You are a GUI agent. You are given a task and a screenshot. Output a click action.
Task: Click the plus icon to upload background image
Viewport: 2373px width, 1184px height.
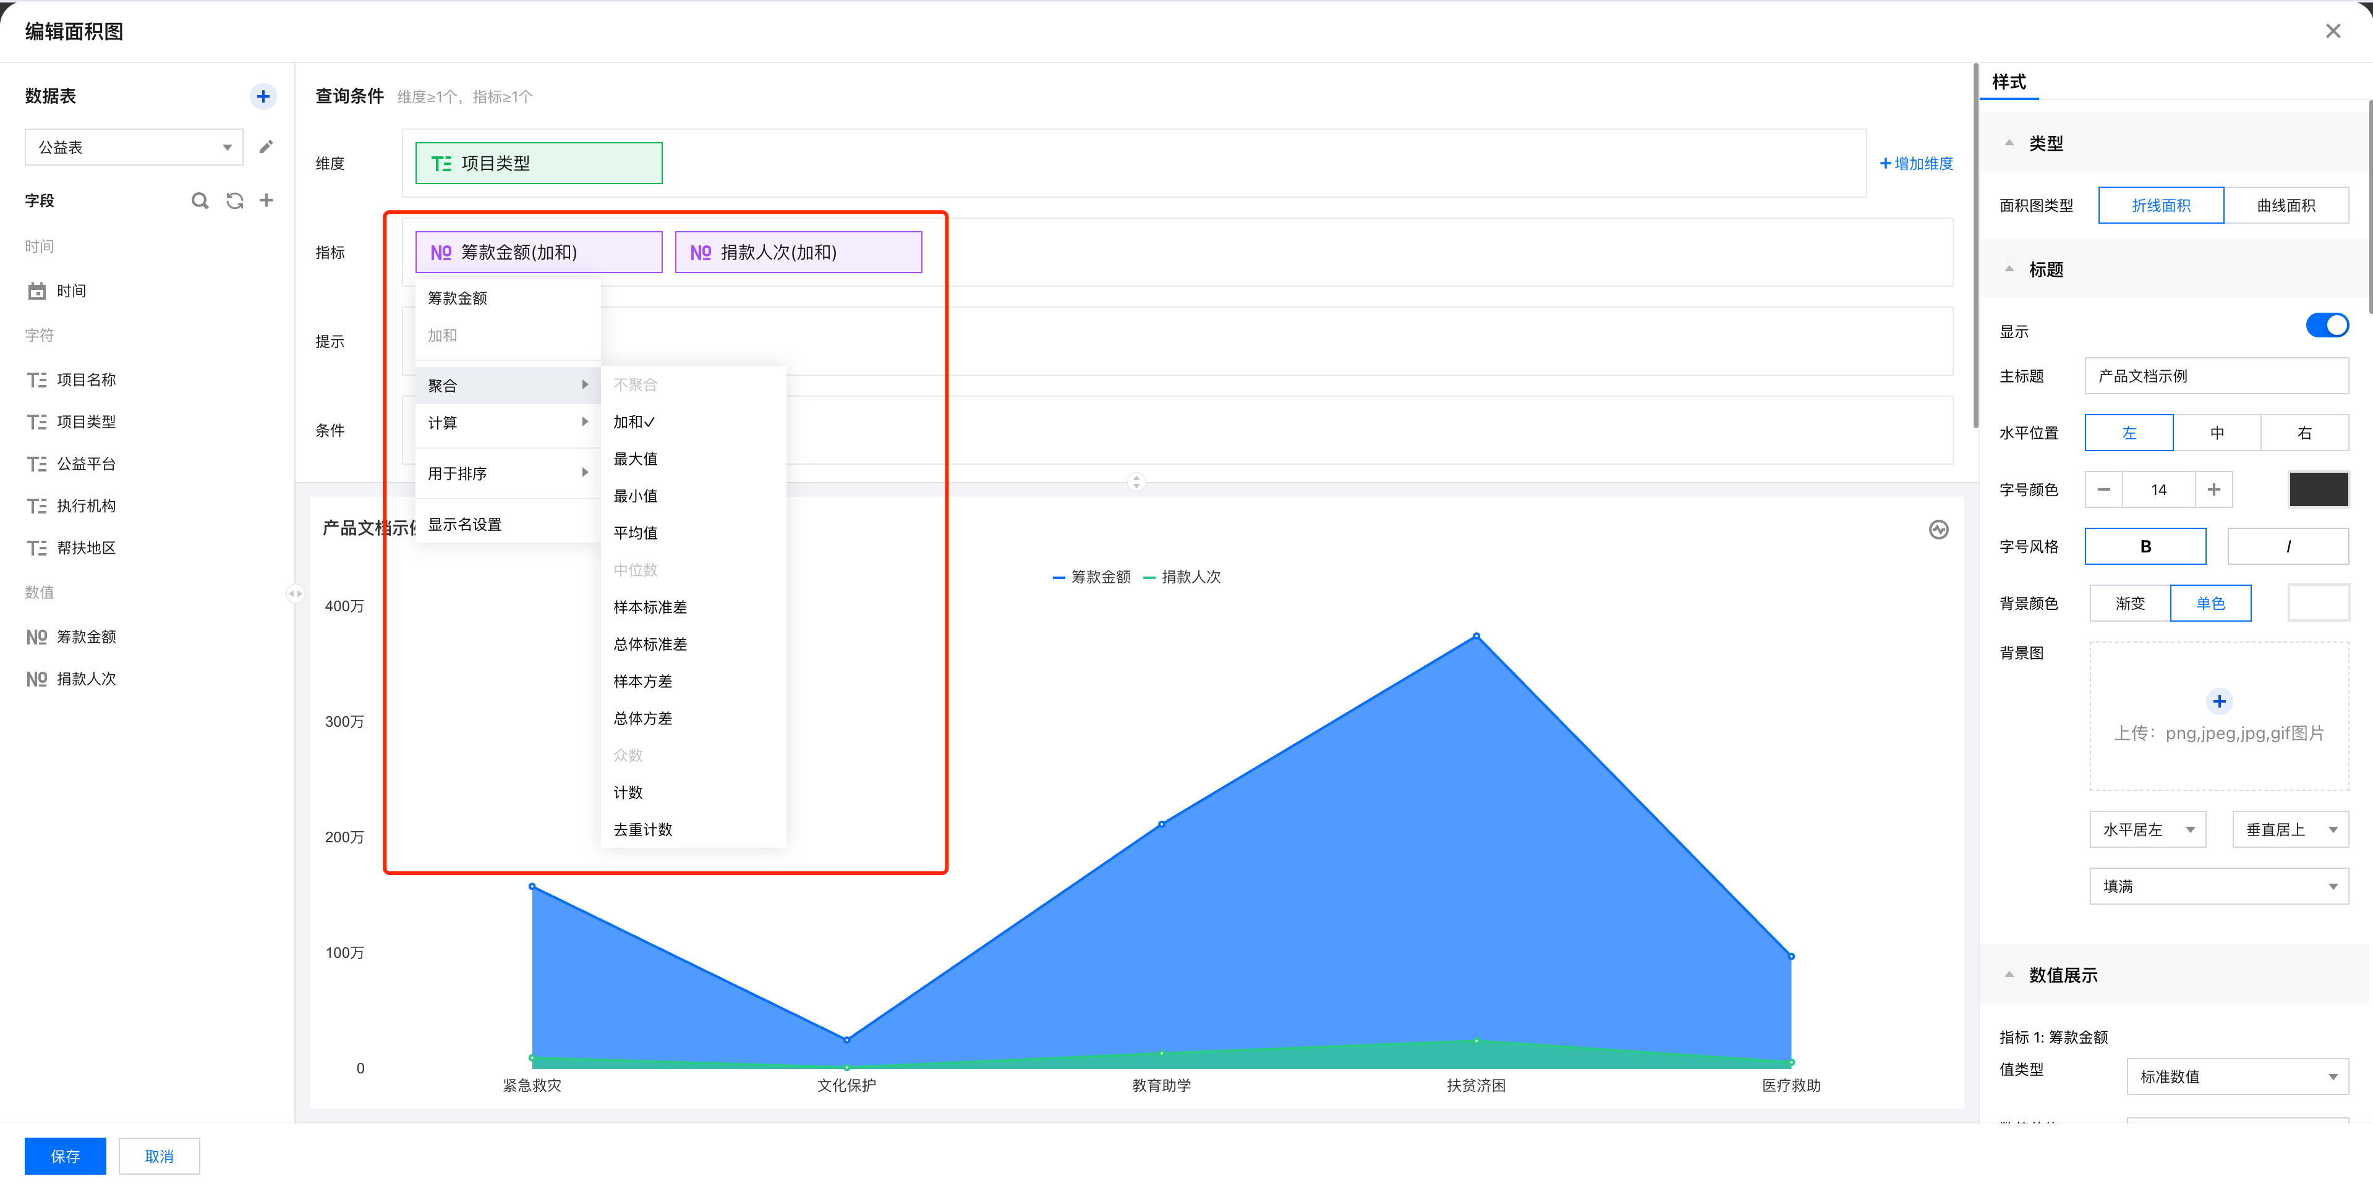tap(2218, 701)
